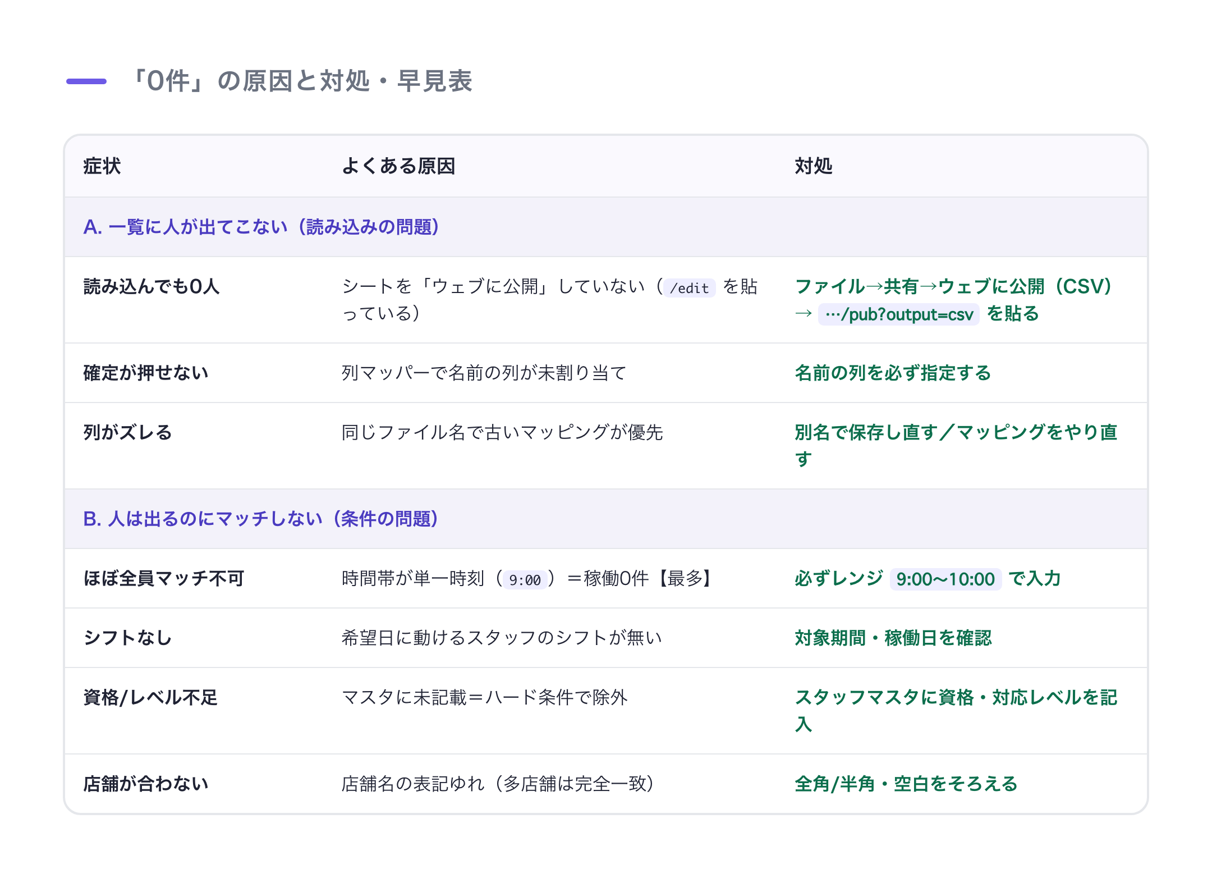Click the 9:00 code tag

(x=525, y=579)
